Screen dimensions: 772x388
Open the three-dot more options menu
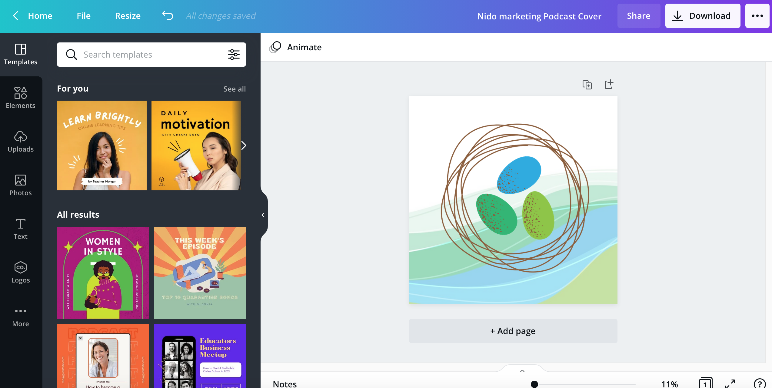[x=757, y=16]
